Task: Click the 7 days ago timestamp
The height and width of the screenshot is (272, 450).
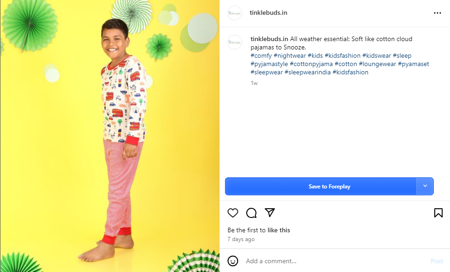Action: [241, 239]
